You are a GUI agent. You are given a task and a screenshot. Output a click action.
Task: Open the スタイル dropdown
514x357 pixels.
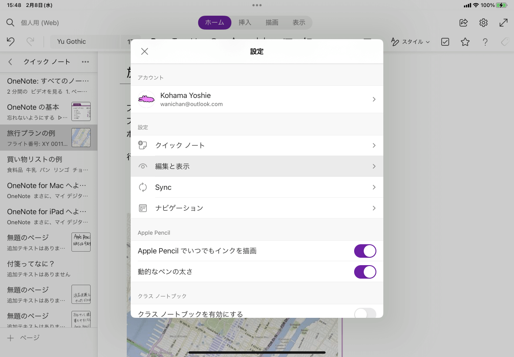coord(410,42)
